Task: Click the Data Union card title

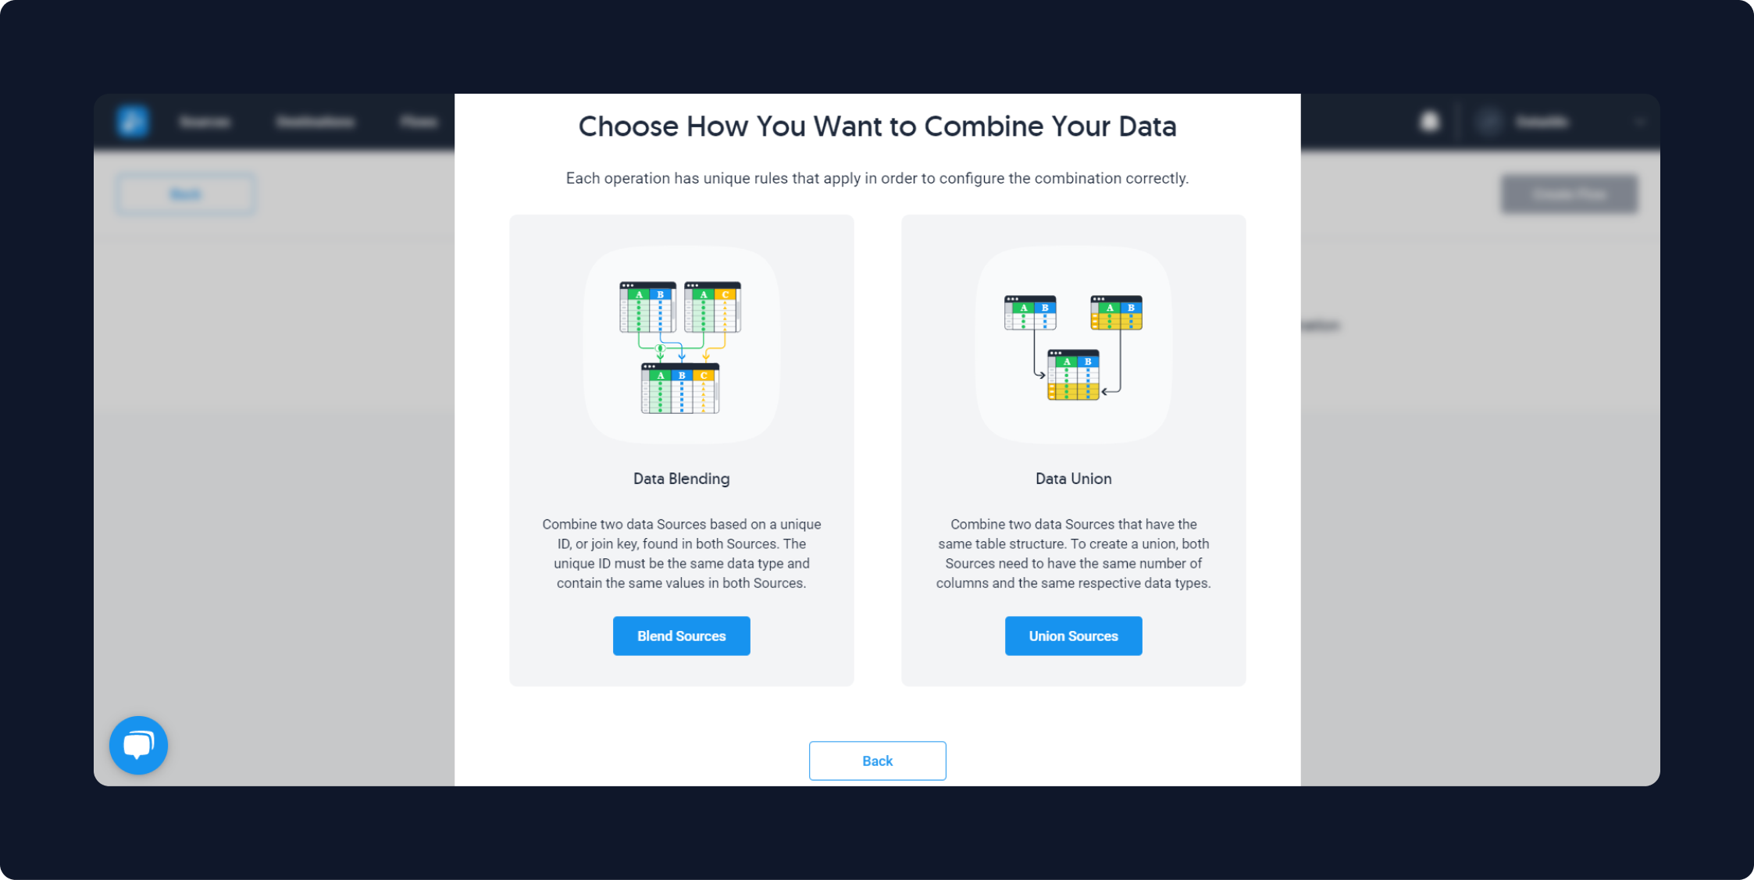Action: click(x=1073, y=479)
